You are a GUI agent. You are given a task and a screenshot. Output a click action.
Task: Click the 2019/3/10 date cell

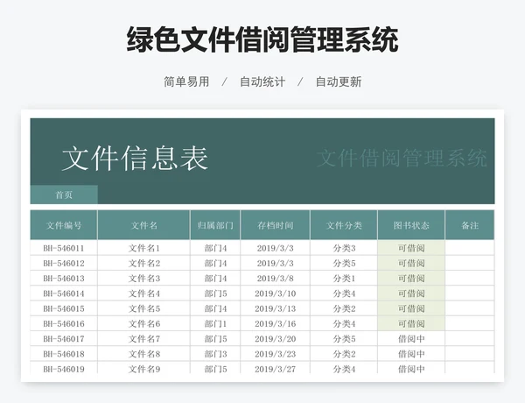coord(276,293)
